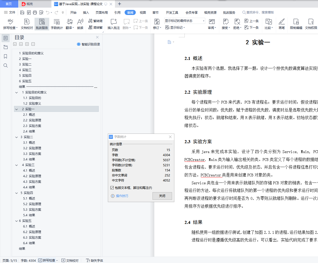Viewport: 318px width, 263px height.
Task: Collapse the '3 实验二' tree node
Action: [16, 137]
